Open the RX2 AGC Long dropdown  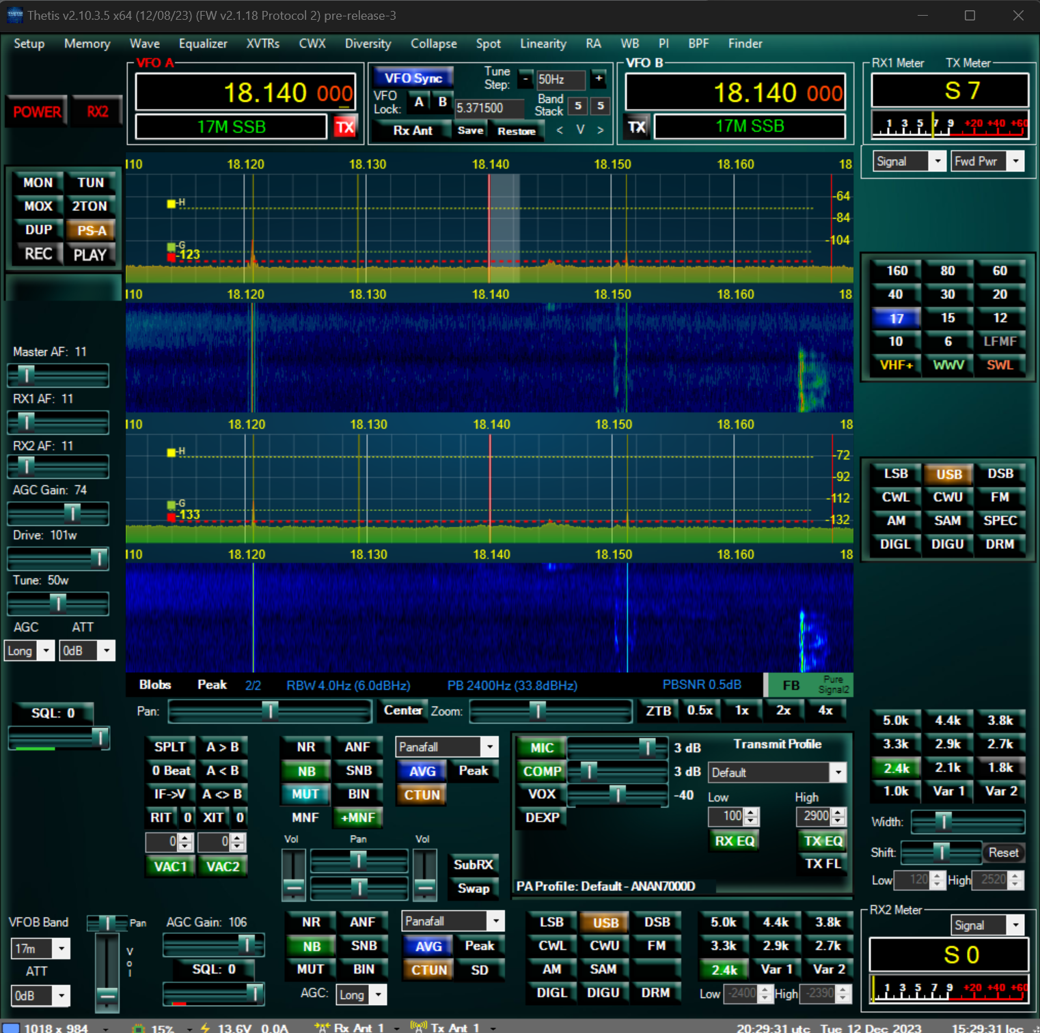pos(361,995)
